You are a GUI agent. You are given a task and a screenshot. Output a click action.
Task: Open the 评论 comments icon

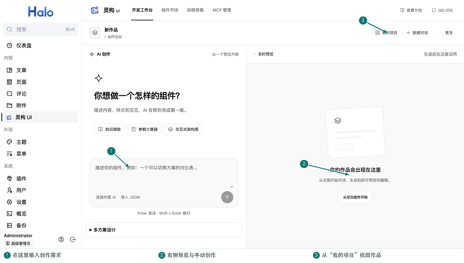pos(10,94)
